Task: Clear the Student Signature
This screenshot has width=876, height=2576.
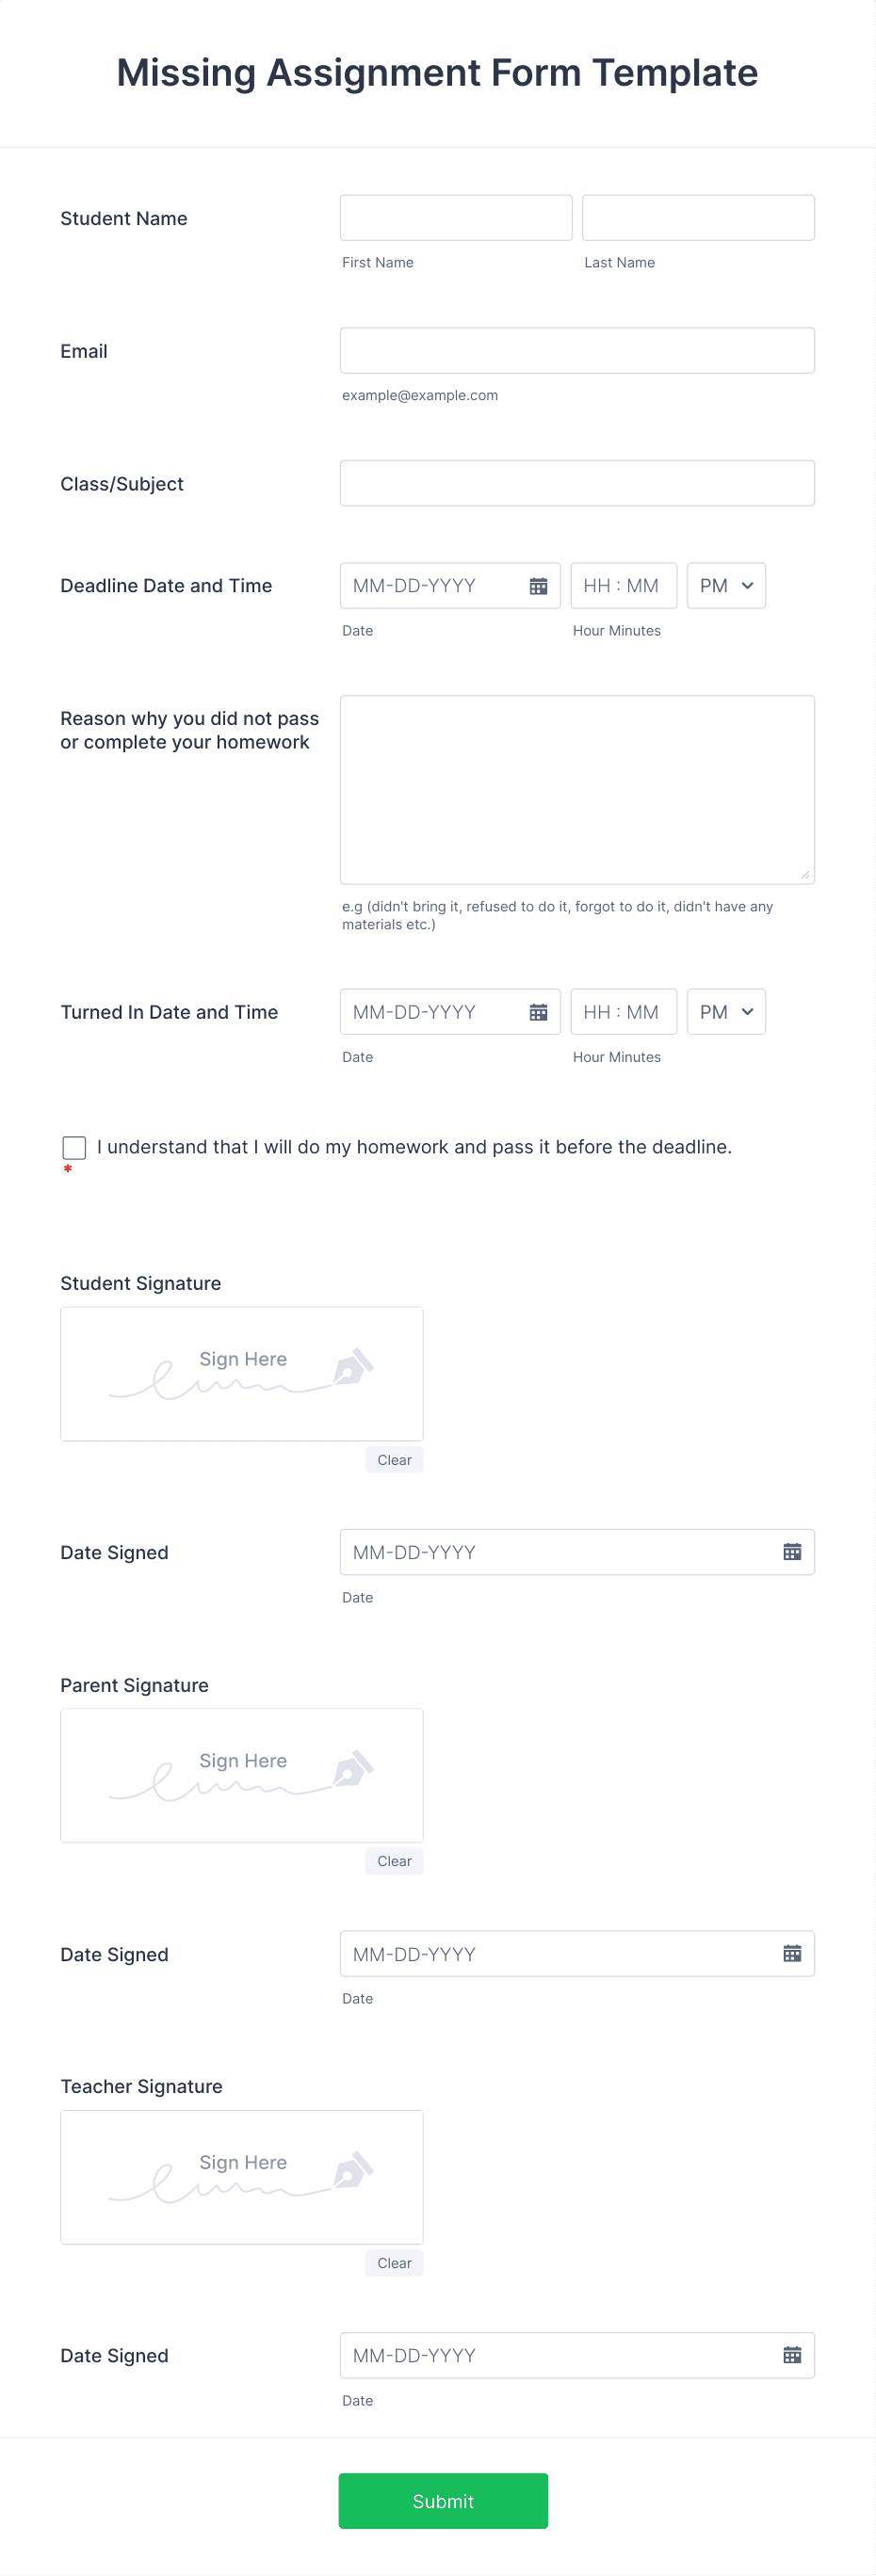Action: coord(393,1459)
